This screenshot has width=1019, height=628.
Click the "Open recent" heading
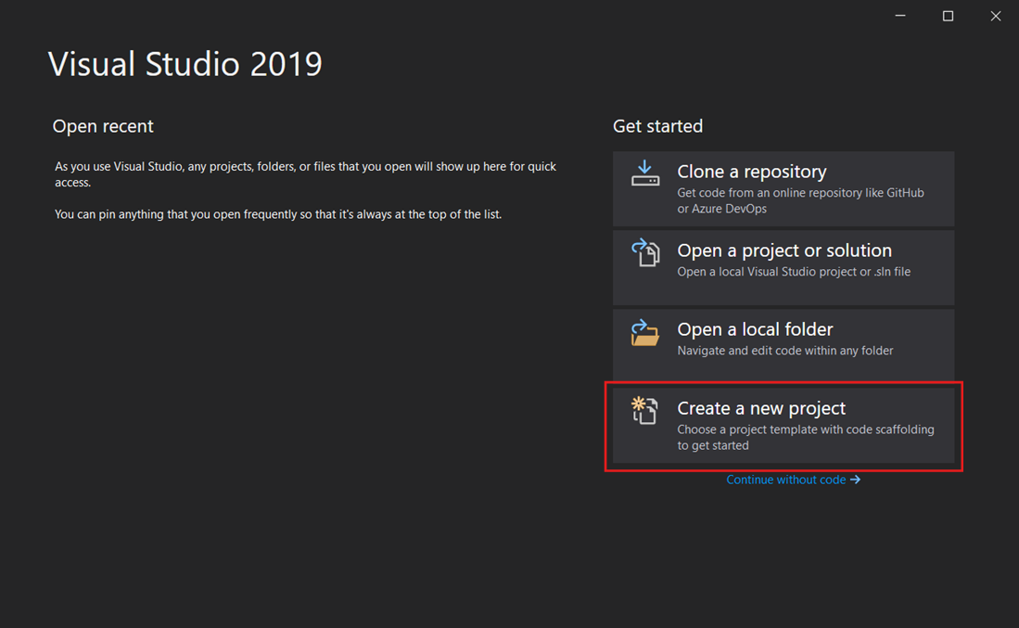[103, 126]
